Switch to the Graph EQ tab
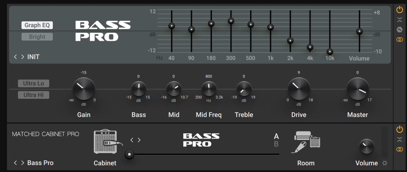The width and height of the screenshot is (407, 172). click(x=37, y=25)
